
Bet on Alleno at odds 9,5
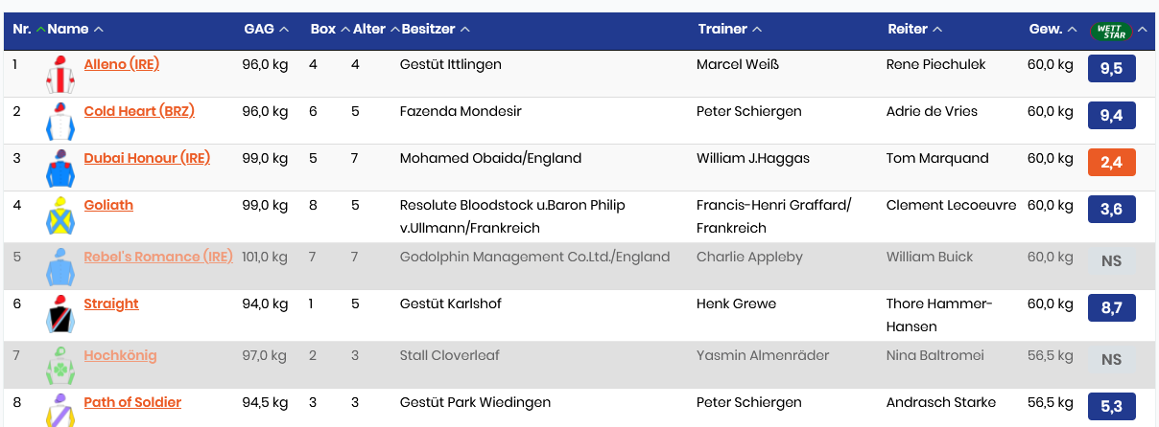(x=1111, y=69)
